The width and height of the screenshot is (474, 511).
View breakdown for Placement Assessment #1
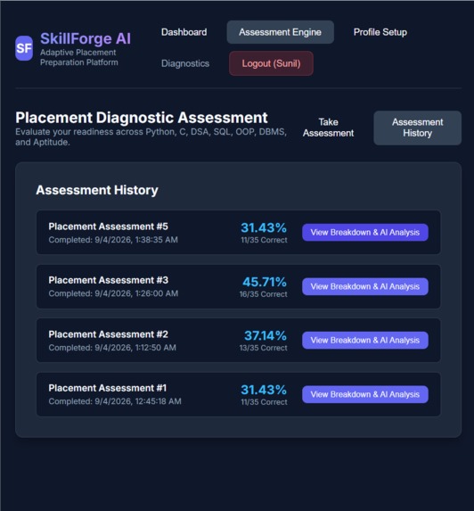(365, 394)
